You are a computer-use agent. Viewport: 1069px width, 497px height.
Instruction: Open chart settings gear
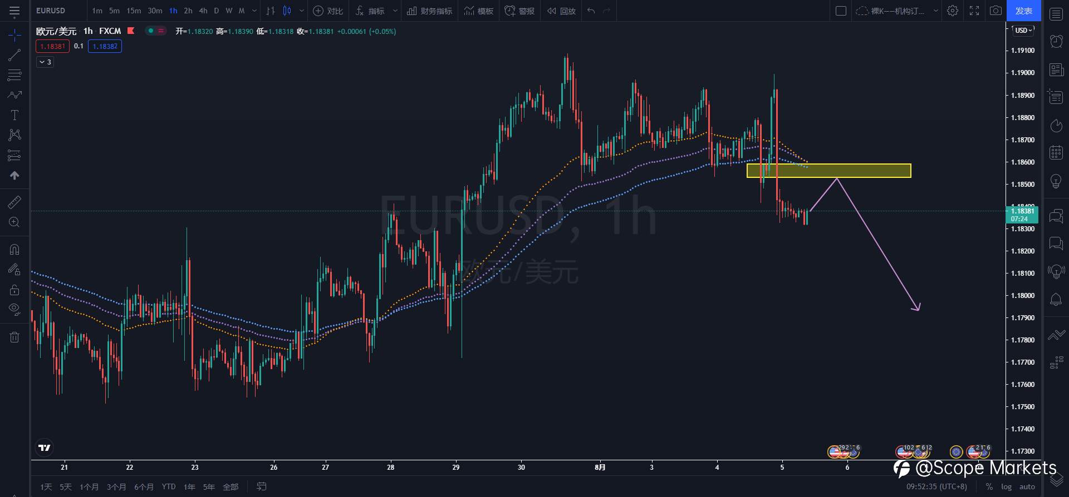[x=953, y=11]
